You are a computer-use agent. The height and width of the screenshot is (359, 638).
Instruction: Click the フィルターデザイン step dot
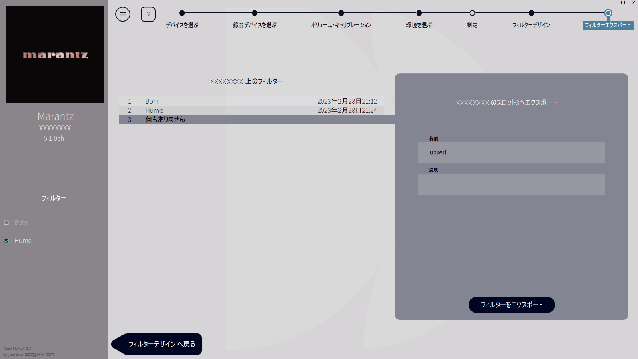pos(531,13)
